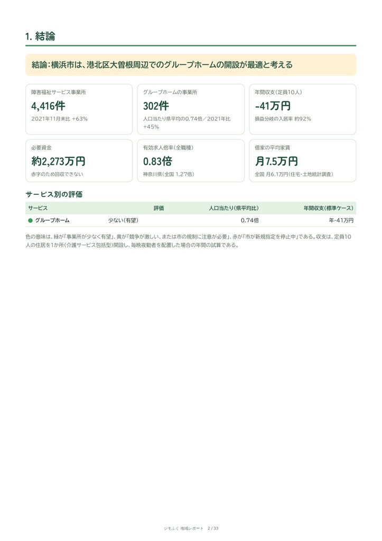The height and width of the screenshot is (541, 382).
Task: Click the 'グループホーム' table row name
Action: [x=52, y=220]
